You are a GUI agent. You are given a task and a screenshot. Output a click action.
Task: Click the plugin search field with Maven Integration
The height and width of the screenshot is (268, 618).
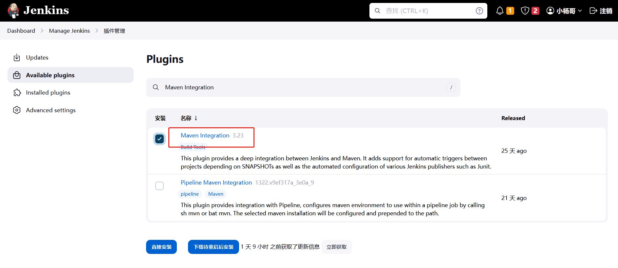303,87
